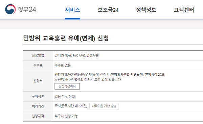Screen dimensions: 203x124
Task: Click the value 수수료 없음
Action: click(x=63, y=65)
